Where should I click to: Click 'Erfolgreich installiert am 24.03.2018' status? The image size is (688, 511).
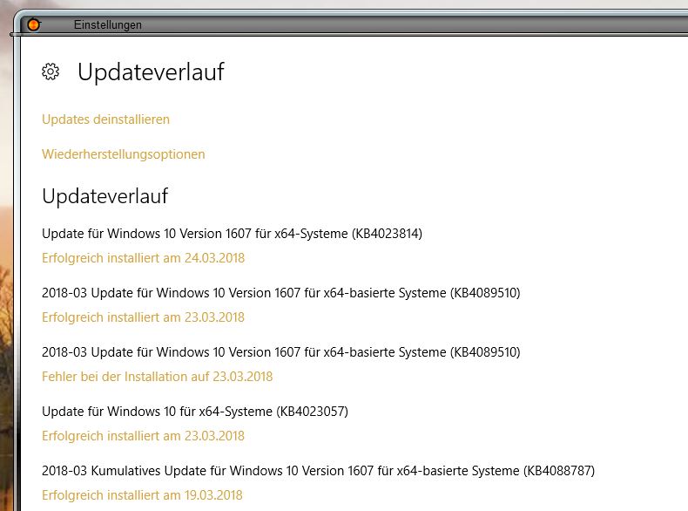pyautogui.click(x=143, y=258)
